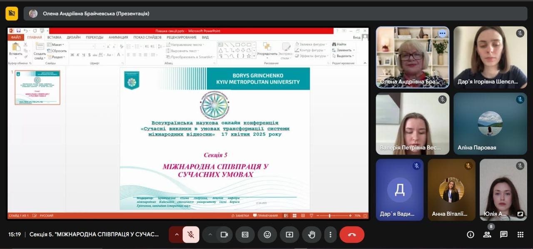Open the chat panel icon

pyautogui.click(x=504, y=234)
